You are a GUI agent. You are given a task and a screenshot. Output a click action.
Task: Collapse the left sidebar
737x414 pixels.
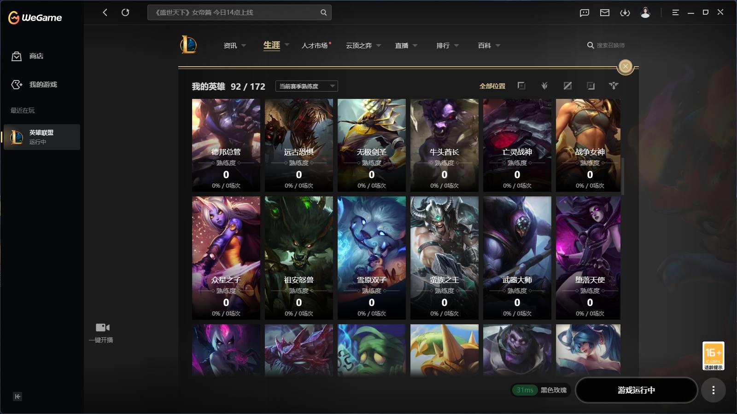pos(18,397)
